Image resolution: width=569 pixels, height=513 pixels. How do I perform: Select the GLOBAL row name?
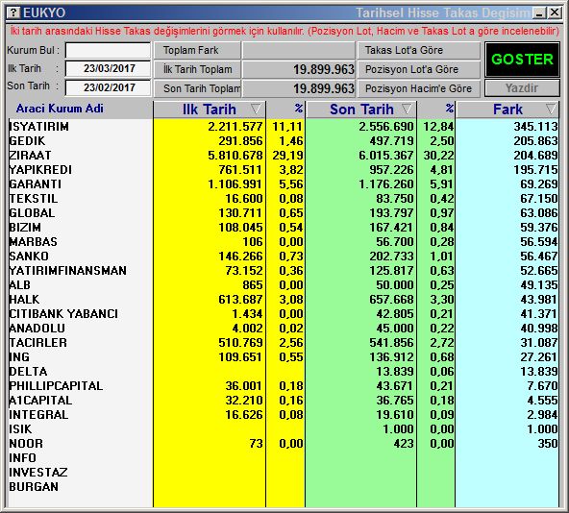coord(32,213)
